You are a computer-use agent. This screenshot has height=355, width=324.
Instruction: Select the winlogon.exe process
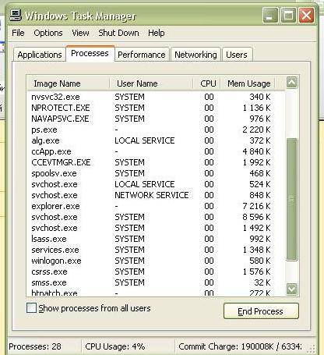(x=156, y=261)
